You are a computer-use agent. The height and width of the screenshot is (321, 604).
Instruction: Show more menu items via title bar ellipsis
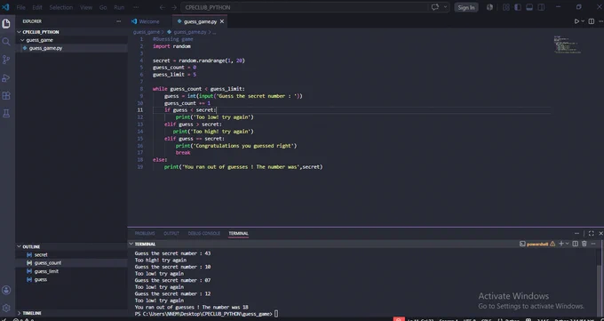(x=136, y=7)
